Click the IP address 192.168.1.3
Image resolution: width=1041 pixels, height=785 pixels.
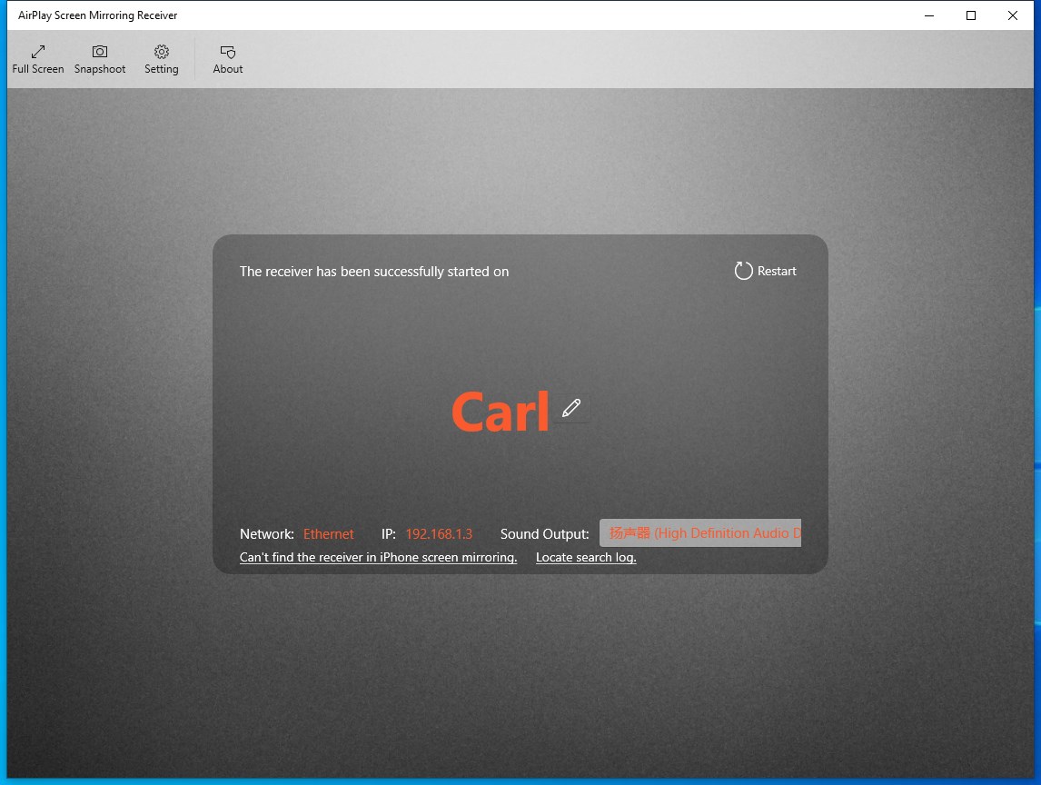pos(439,534)
